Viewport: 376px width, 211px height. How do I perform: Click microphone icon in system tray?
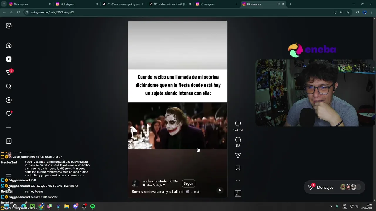point(337,206)
